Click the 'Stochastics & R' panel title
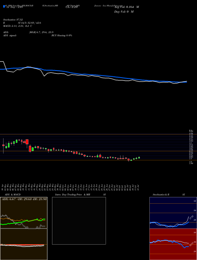The height and width of the screenshot is (260, 197). (x=161, y=195)
